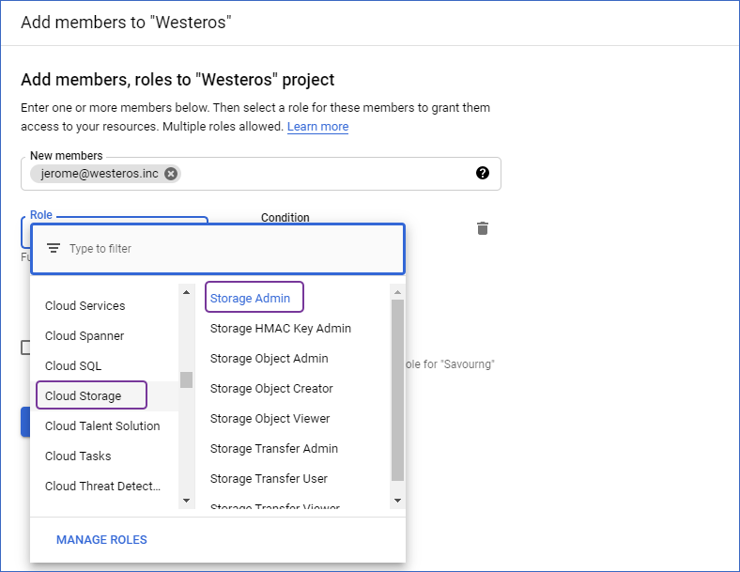Select Cloud Tasks category
The image size is (740, 572).
coord(78,456)
